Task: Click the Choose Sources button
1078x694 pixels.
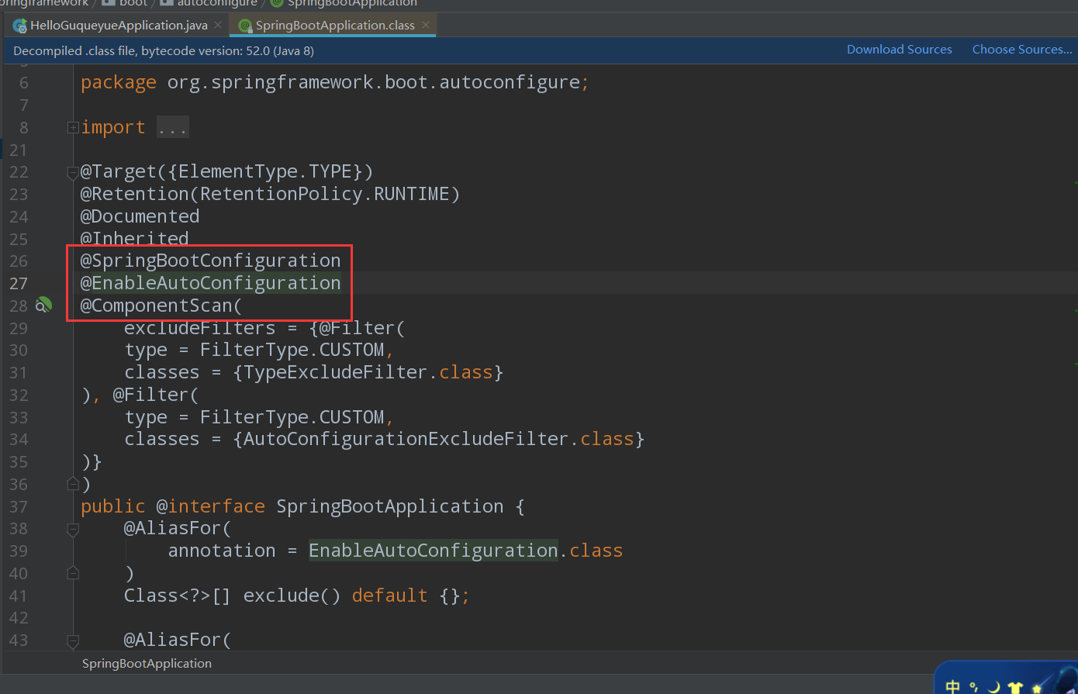Action: (1021, 49)
